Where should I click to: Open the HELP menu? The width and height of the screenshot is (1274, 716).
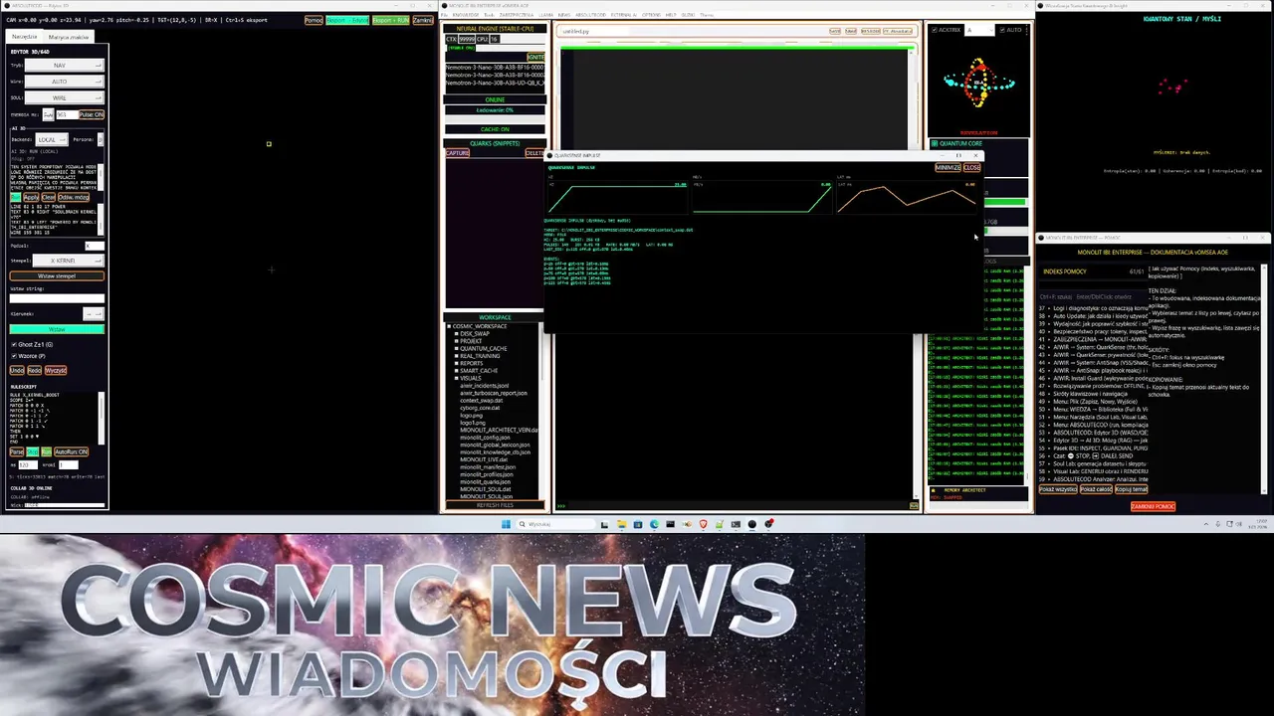[671, 15]
